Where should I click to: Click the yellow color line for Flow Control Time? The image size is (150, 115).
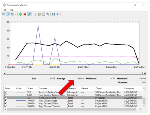point(21,95)
